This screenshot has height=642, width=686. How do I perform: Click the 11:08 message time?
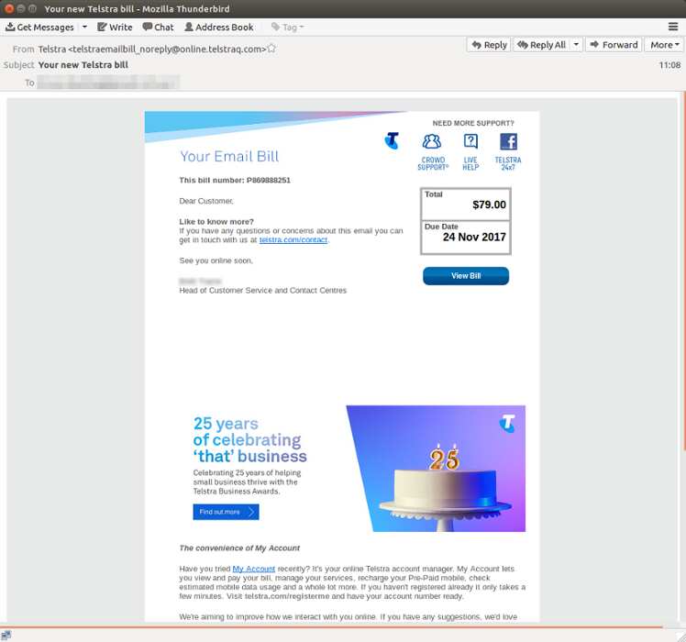[x=669, y=65]
